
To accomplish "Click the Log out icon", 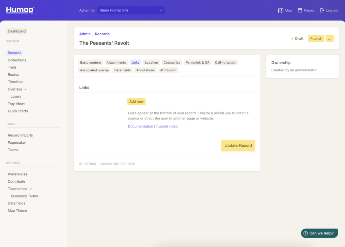I will click(322, 10).
